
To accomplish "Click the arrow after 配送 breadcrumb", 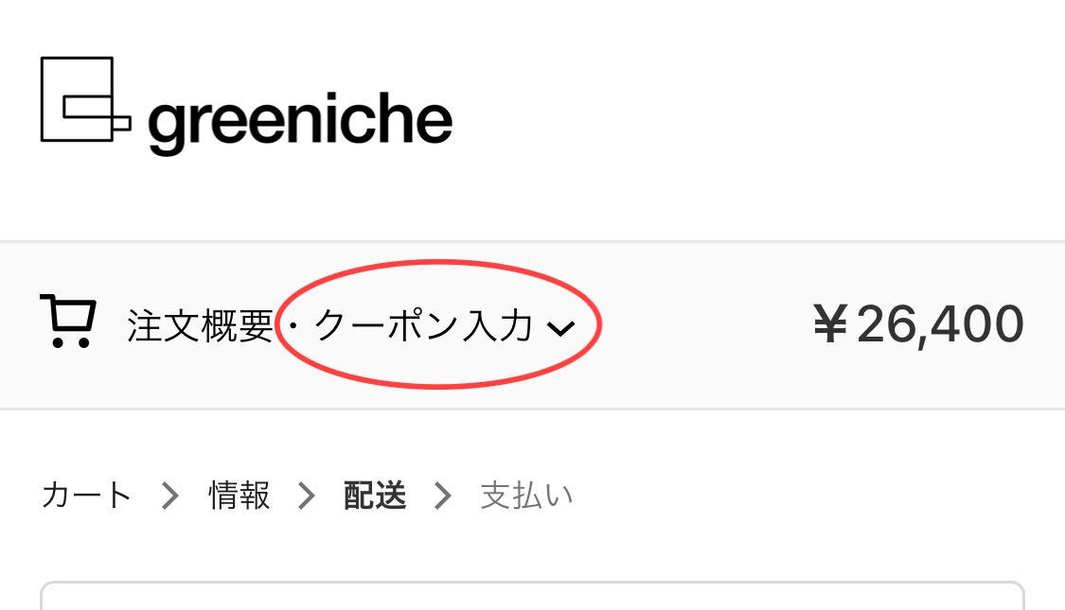I will pos(443,496).
